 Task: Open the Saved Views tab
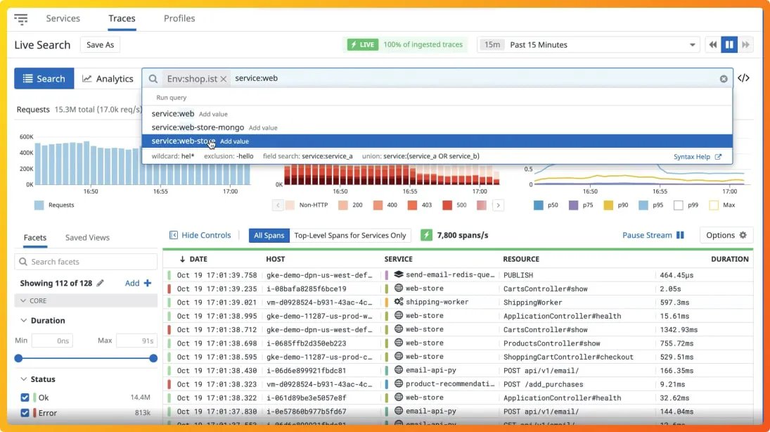pyautogui.click(x=87, y=238)
